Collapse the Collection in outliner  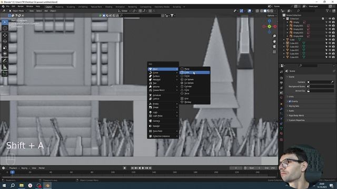[x=284, y=19]
